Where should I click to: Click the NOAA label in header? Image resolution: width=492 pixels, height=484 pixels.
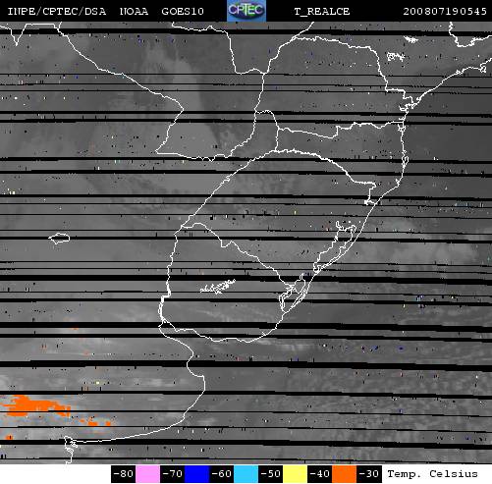tap(134, 12)
